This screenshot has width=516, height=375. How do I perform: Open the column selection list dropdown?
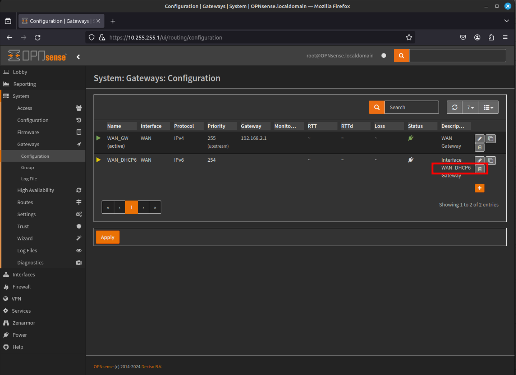(488, 107)
